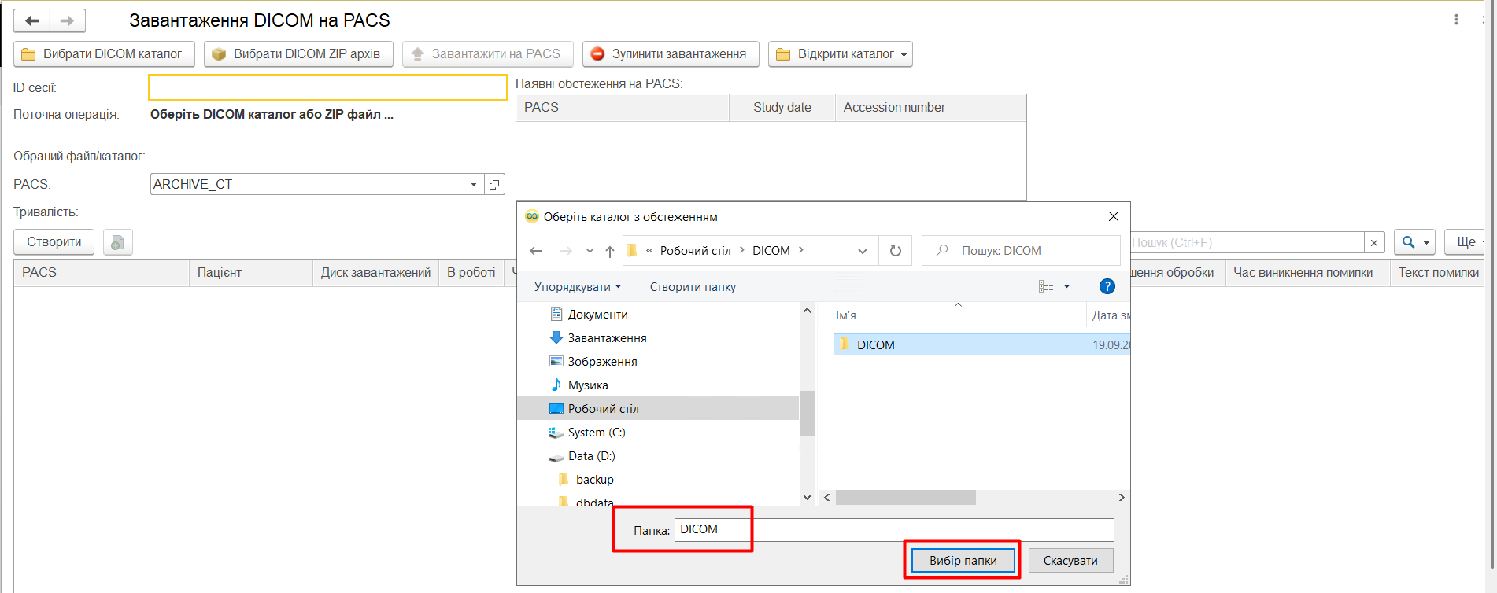
Task: Open three-dot menu at top right
Action: pyautogui.click(x=1456, y=20)
